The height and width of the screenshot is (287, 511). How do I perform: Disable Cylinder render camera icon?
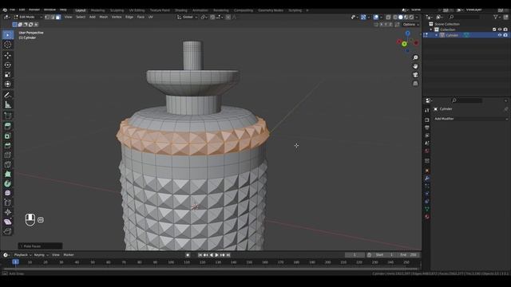[x=505, y=35]
